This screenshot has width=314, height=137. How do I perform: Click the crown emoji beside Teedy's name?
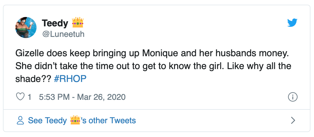tap(78, 23)
